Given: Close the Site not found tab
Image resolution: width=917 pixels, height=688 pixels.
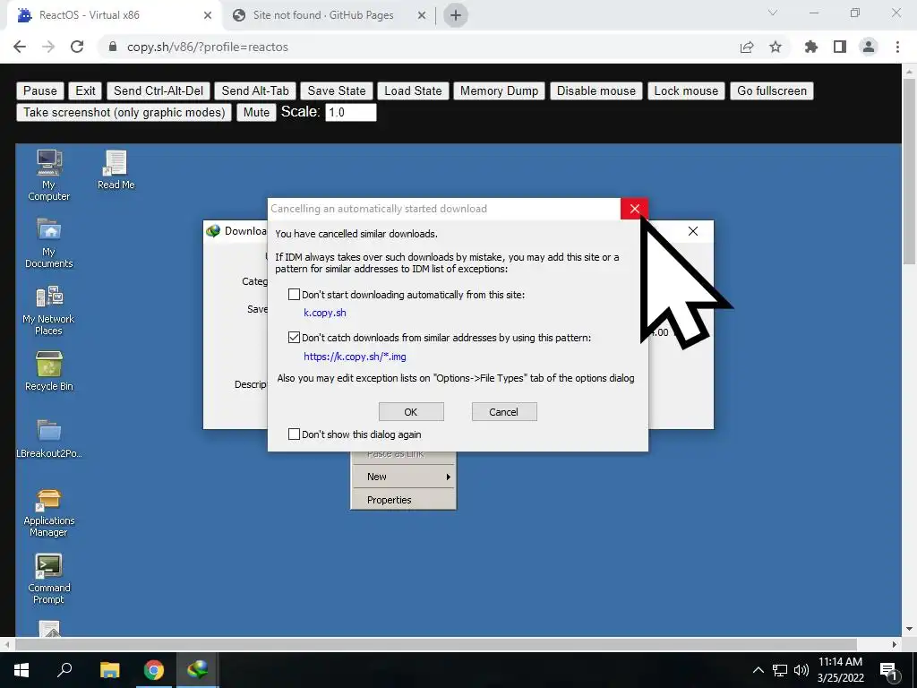Looking at the screenshot, I should coord(422,16).
